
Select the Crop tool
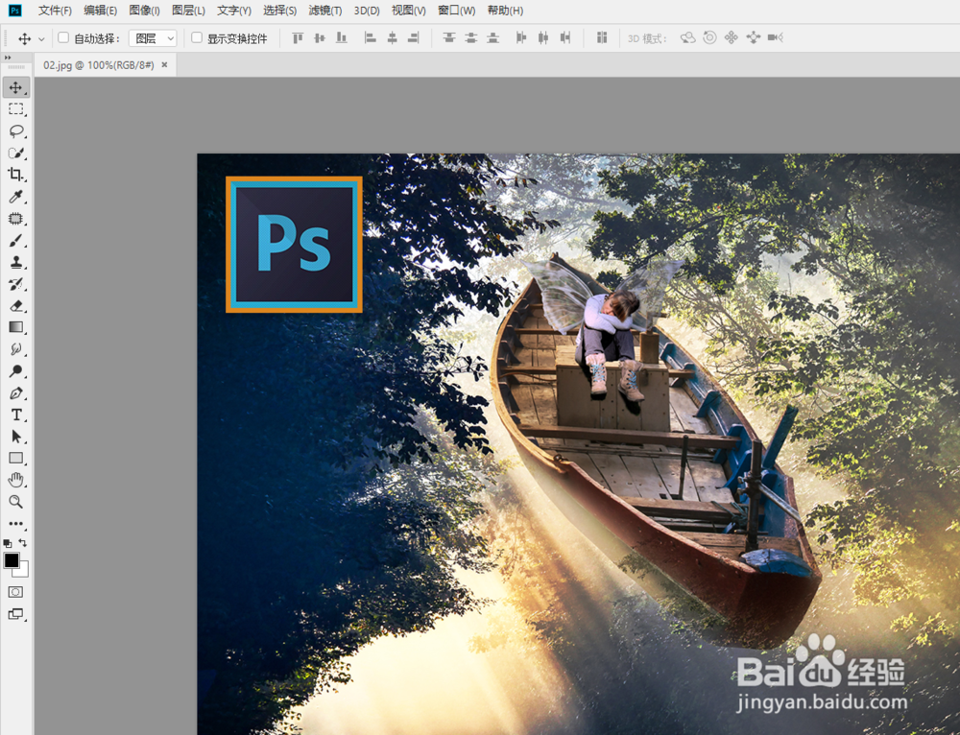tap(16, 175)
